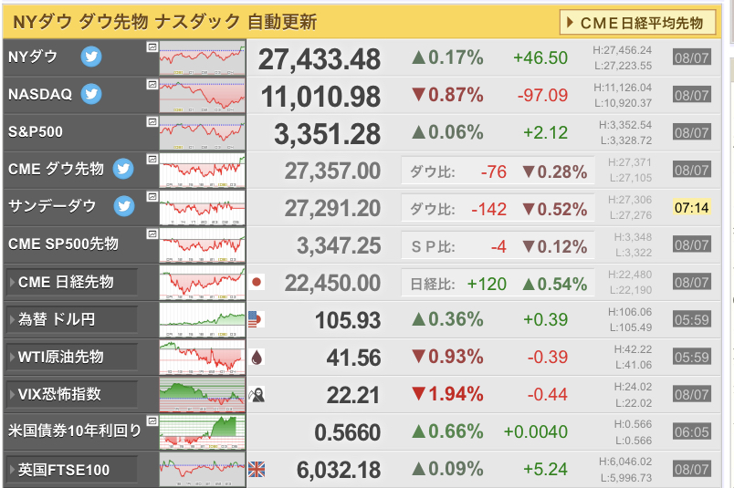Click the NYダウ label link
734x488 pixels.
pyautogui.click(x=33, y=57)
